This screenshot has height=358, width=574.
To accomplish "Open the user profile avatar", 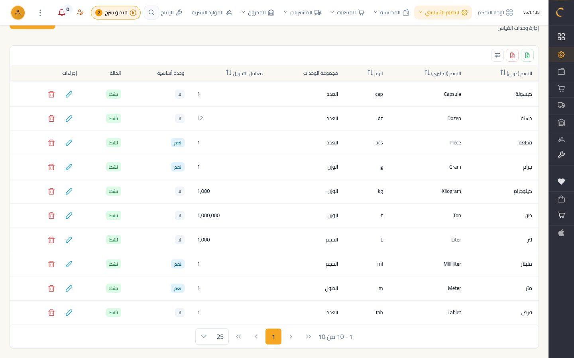I will 18,13.
